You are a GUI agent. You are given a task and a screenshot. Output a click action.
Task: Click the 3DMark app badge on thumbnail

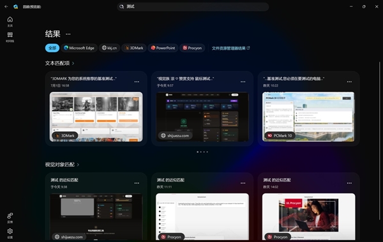point(65,136)
